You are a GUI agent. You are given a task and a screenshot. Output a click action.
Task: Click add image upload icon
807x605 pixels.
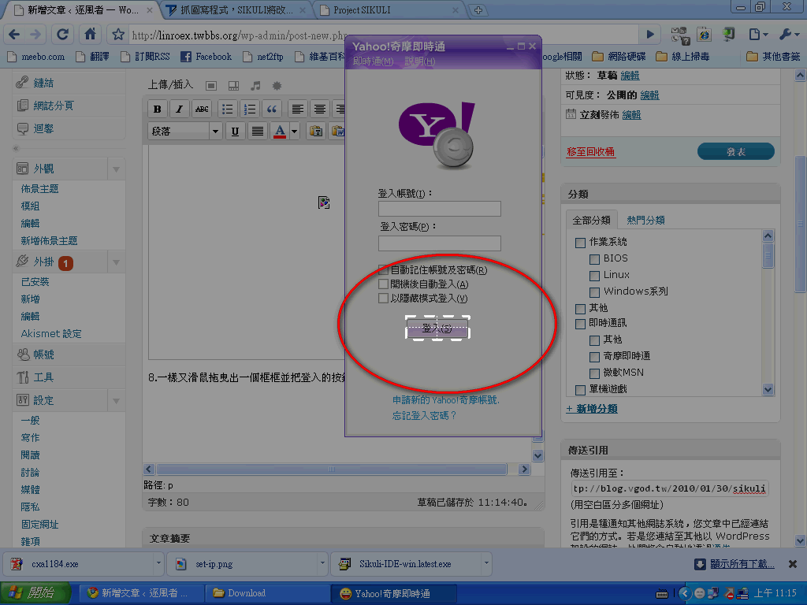pos(211,85)
